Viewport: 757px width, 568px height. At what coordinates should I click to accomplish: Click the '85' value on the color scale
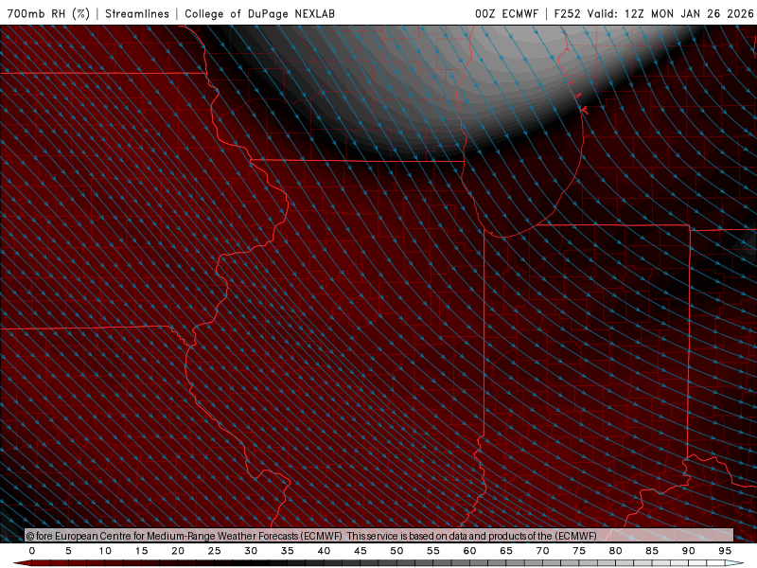(652, 551)
